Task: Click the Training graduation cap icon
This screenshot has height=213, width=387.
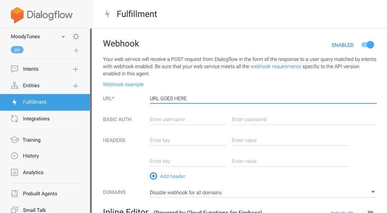Action: [x=14, y=140]
